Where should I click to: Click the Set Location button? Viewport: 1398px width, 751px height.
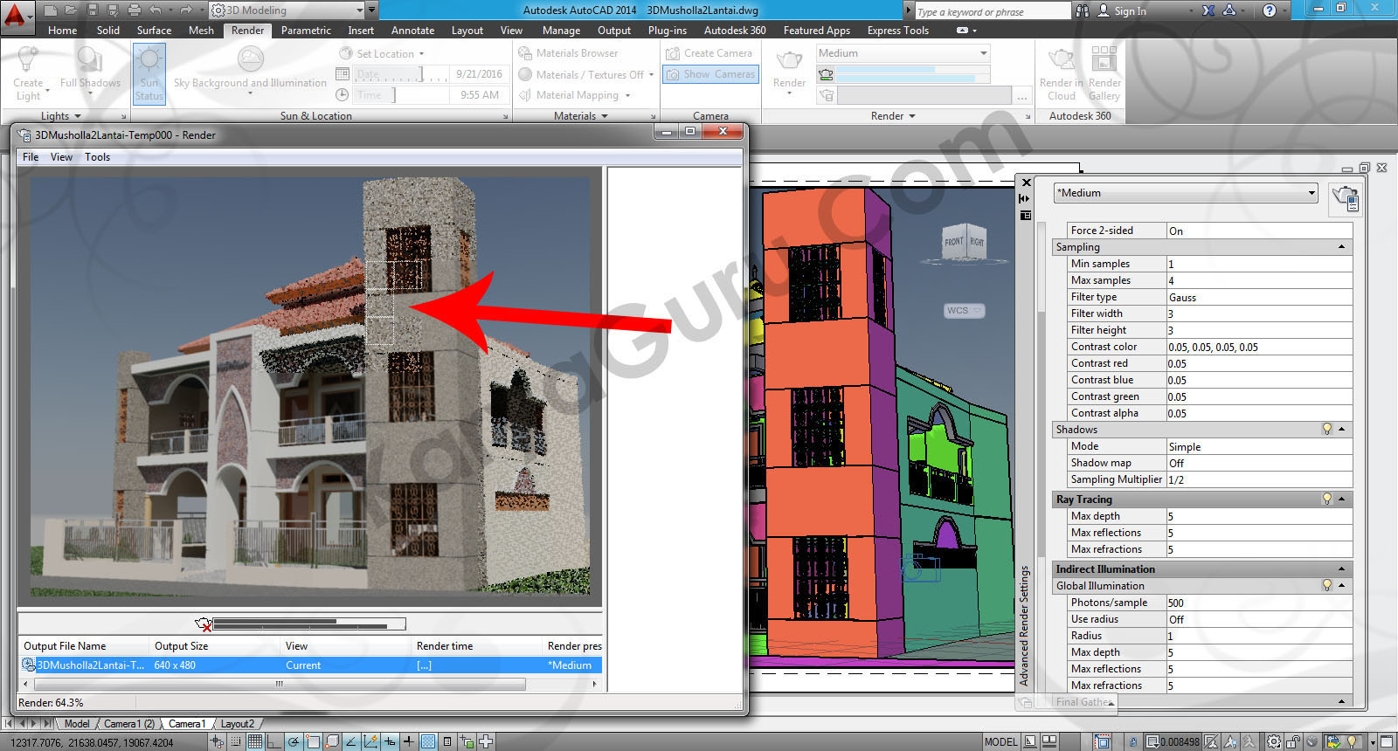[382, 54]
